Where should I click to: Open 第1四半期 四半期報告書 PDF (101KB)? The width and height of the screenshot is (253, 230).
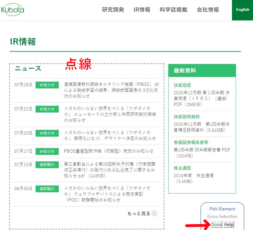pos(202,153)
